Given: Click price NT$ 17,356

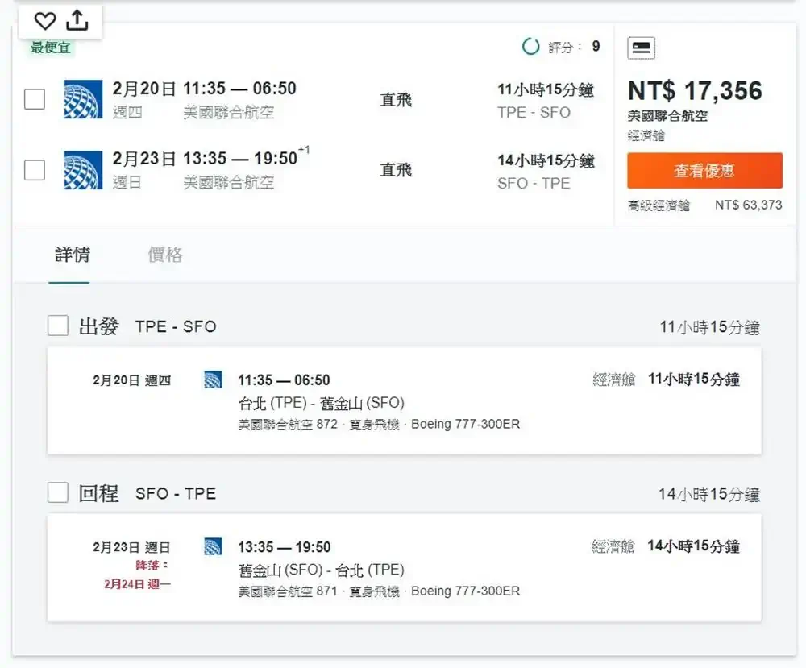Looking at the screenshot, I should 695,91.
